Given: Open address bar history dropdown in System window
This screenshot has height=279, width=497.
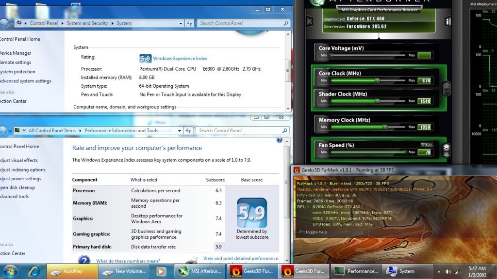Looking at the screenshot, I should coord(181,23).
